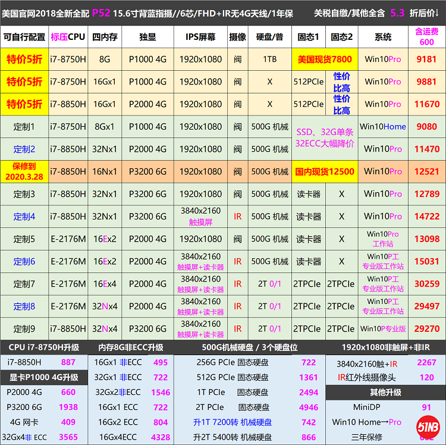Click the 显卡P1000 4G升级 section header

coord(43,377)
